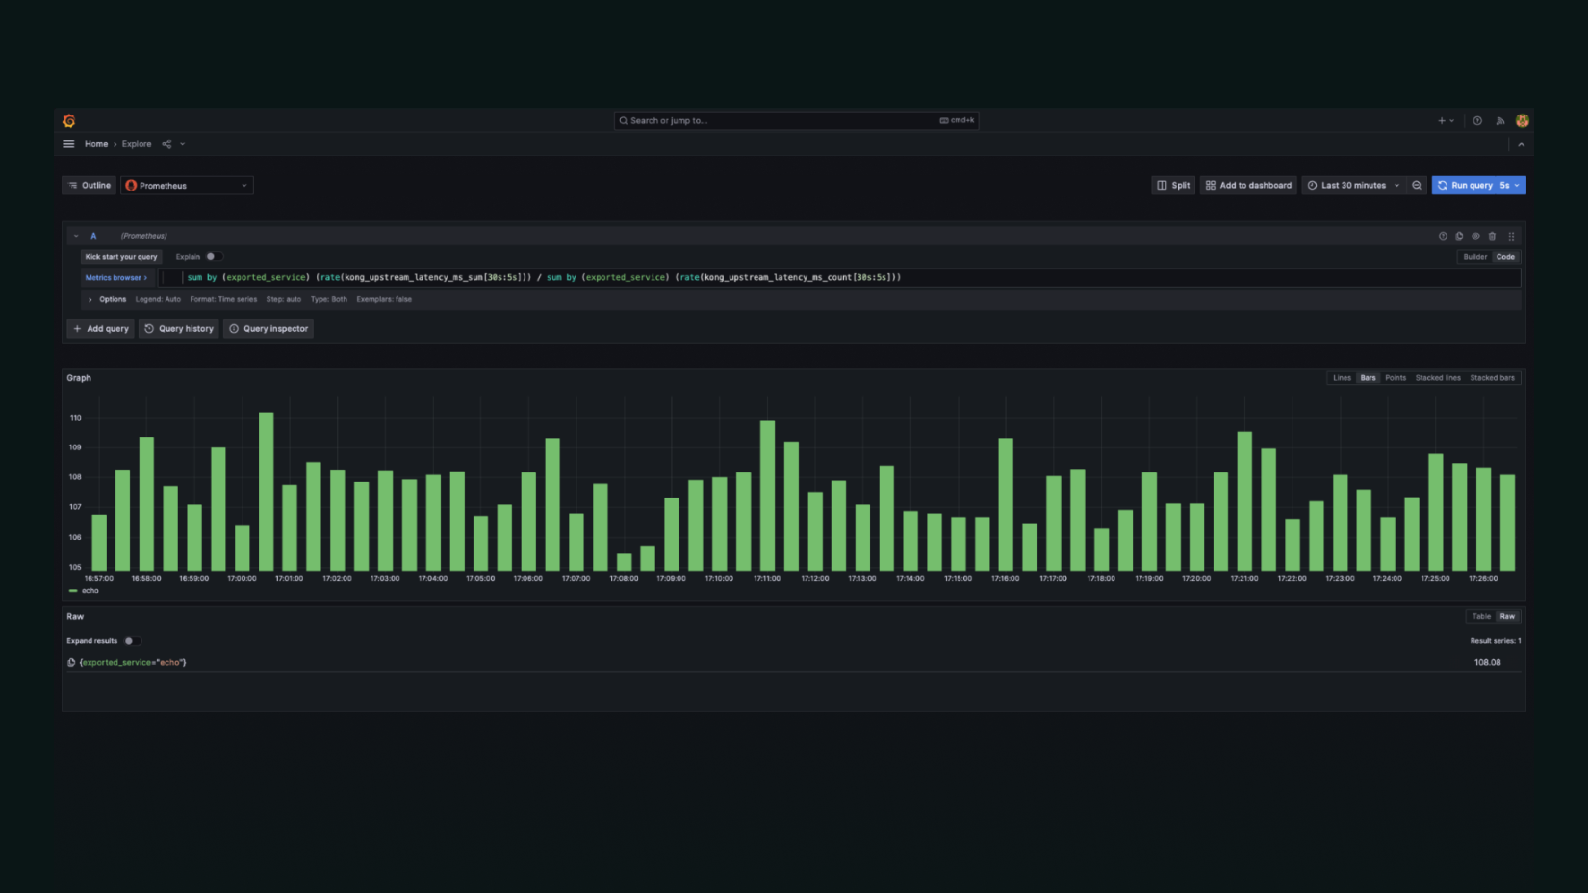Toggle the Expand results switch
Image resolution: width=1588 pixels, height=893 pixels.
click(132, 641)
